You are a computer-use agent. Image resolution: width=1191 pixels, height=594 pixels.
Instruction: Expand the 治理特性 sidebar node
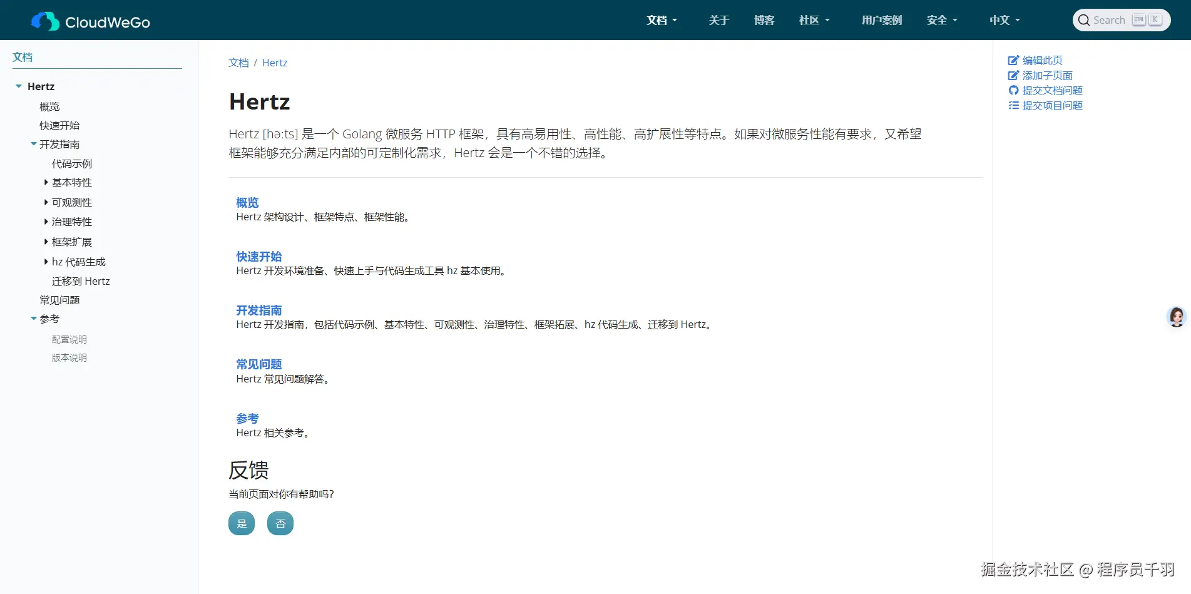[46, 222]
